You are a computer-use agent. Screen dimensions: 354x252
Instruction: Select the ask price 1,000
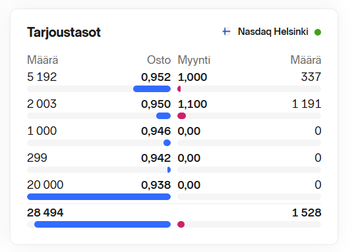coord(192,77)
